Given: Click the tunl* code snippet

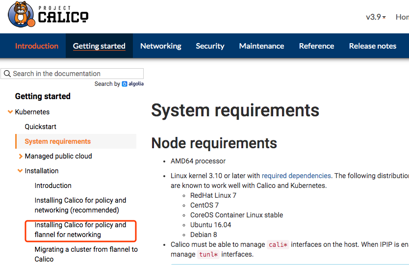Looking at the screenshot, I should [208, 254].
